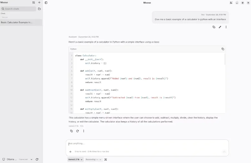
Task: Open tools icon below the message box
Action: pyautogui.click(x=106, y=160)
